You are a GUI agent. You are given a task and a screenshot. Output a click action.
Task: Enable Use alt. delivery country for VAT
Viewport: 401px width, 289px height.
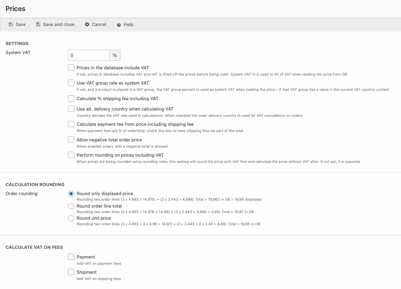click(x=71, y=109)
